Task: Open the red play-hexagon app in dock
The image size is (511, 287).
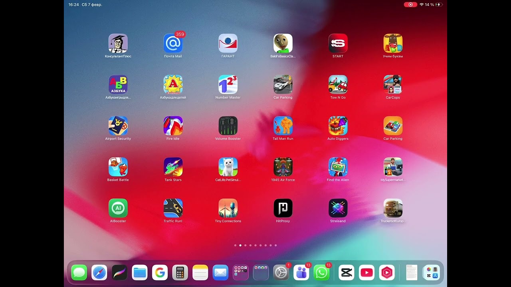Action: point(387,273)
